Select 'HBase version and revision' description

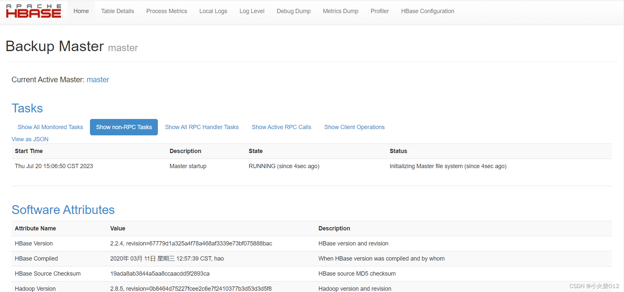point(353,243)
